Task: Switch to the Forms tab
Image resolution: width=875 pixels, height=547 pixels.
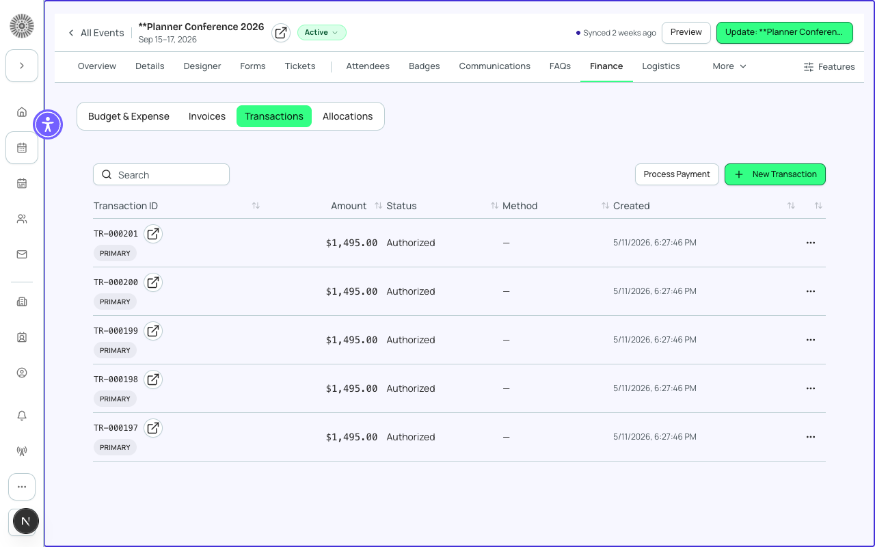Action: point(253,66)
